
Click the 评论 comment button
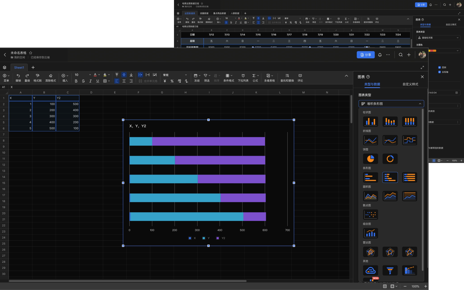click(x=300, y=78)
